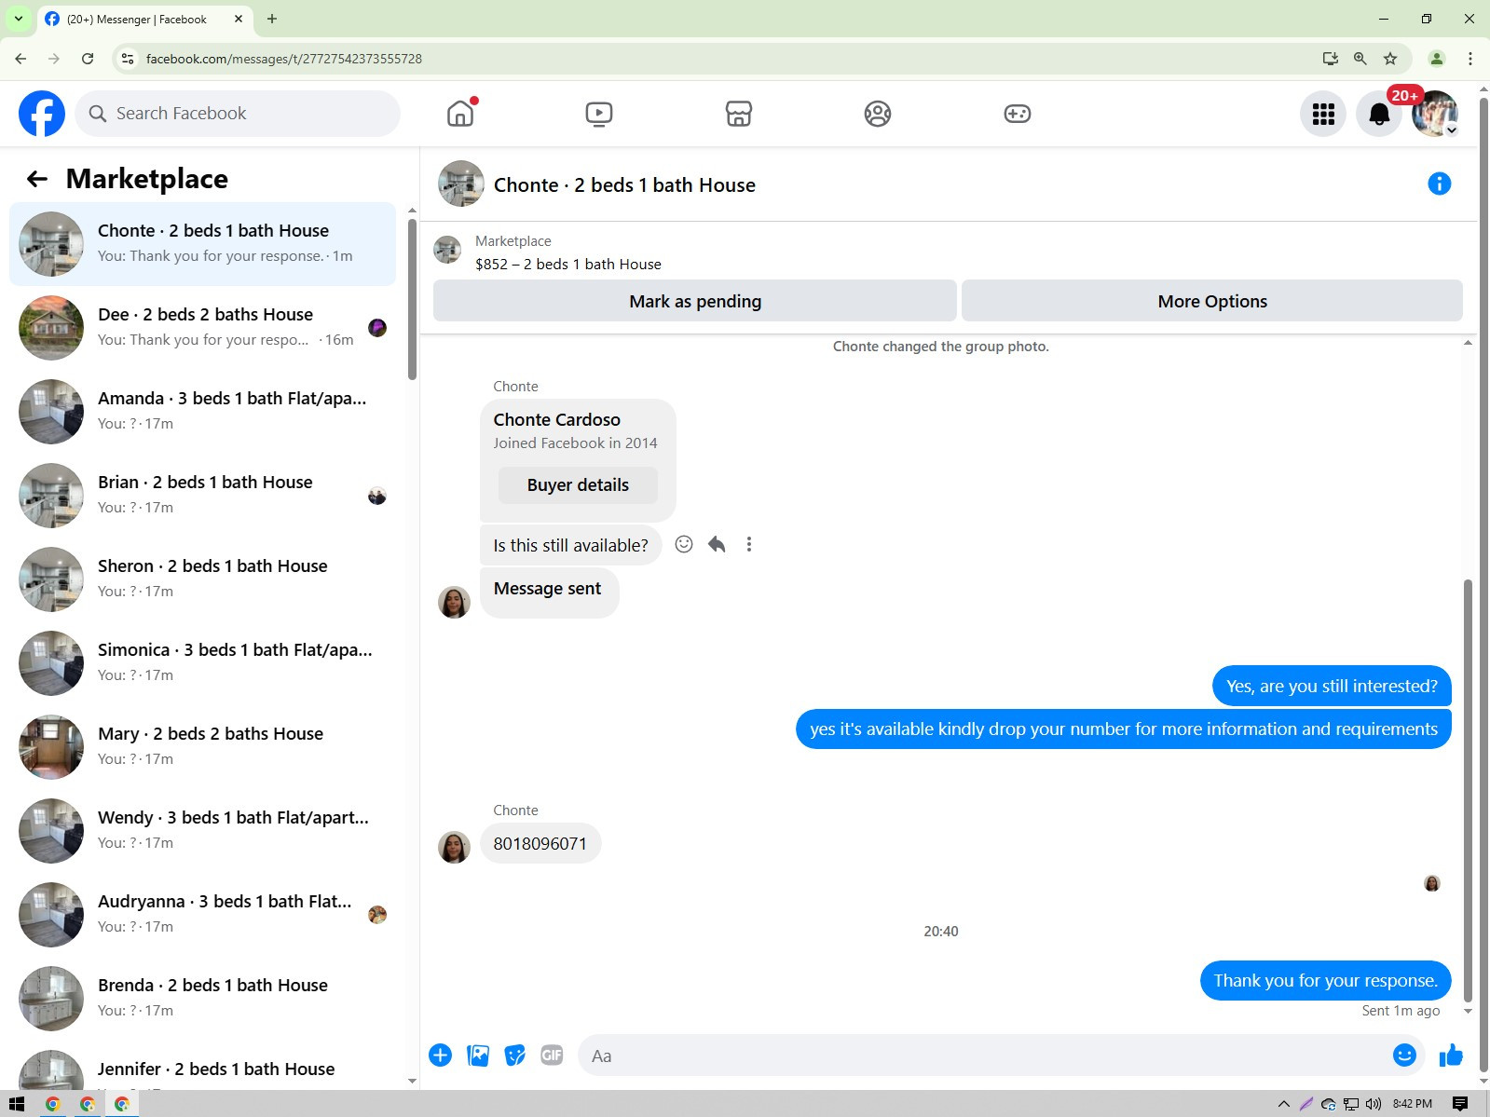Focus the Search Facebook field

238,114
